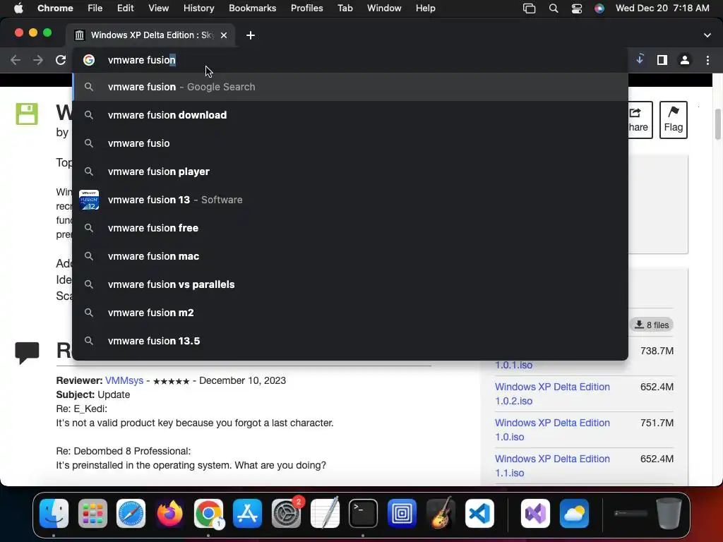Toggle the Chrome side panel

662,60
